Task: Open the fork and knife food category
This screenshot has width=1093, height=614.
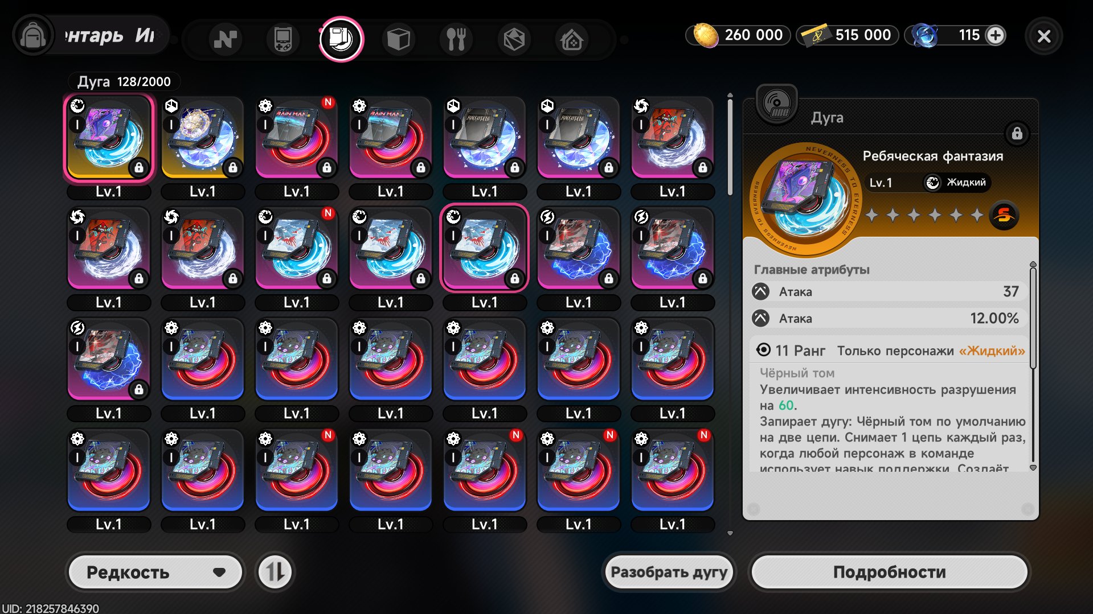Action: (x=456, y=39)
